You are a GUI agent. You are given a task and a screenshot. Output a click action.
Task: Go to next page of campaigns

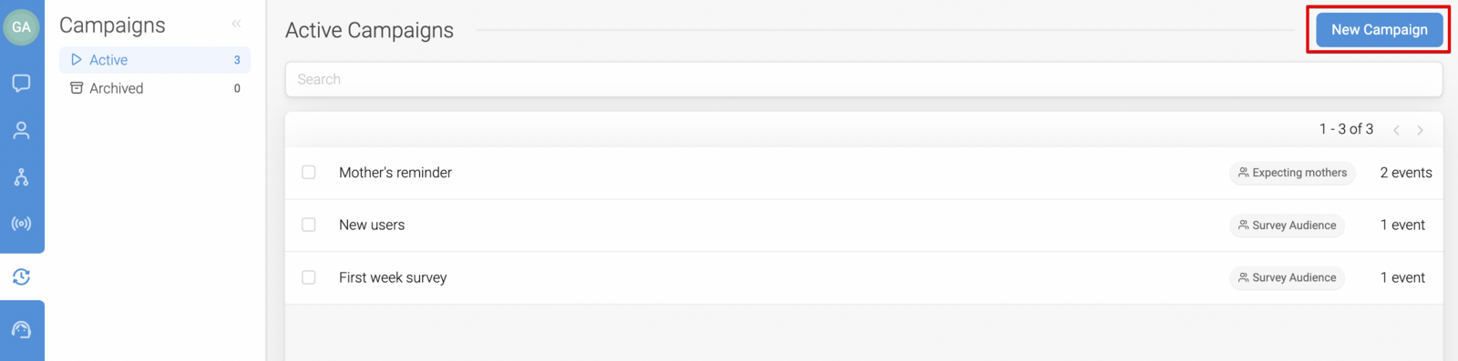[x=1420, y=130]
